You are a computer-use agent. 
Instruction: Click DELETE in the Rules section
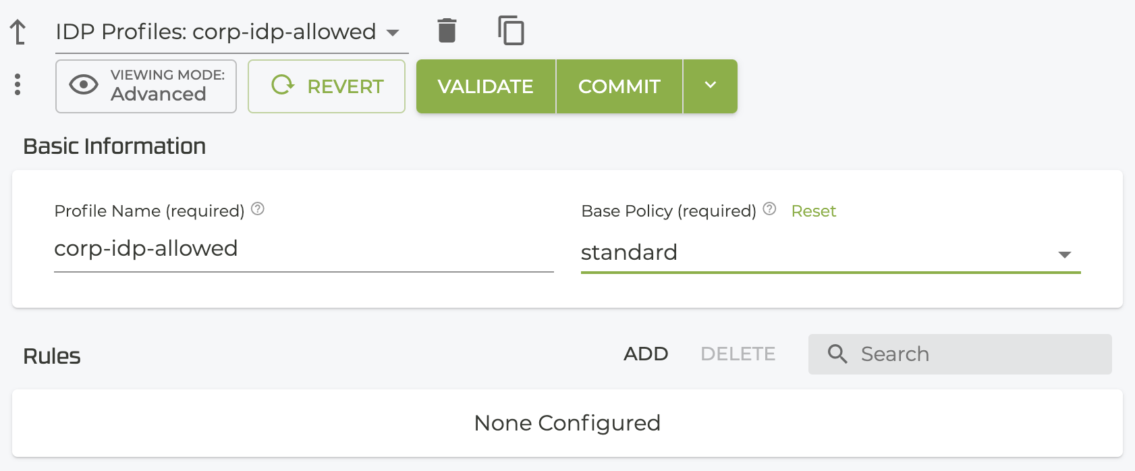pos(738,354)
